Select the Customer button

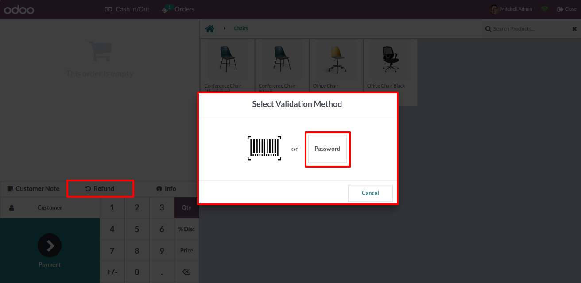coord(50,208)
